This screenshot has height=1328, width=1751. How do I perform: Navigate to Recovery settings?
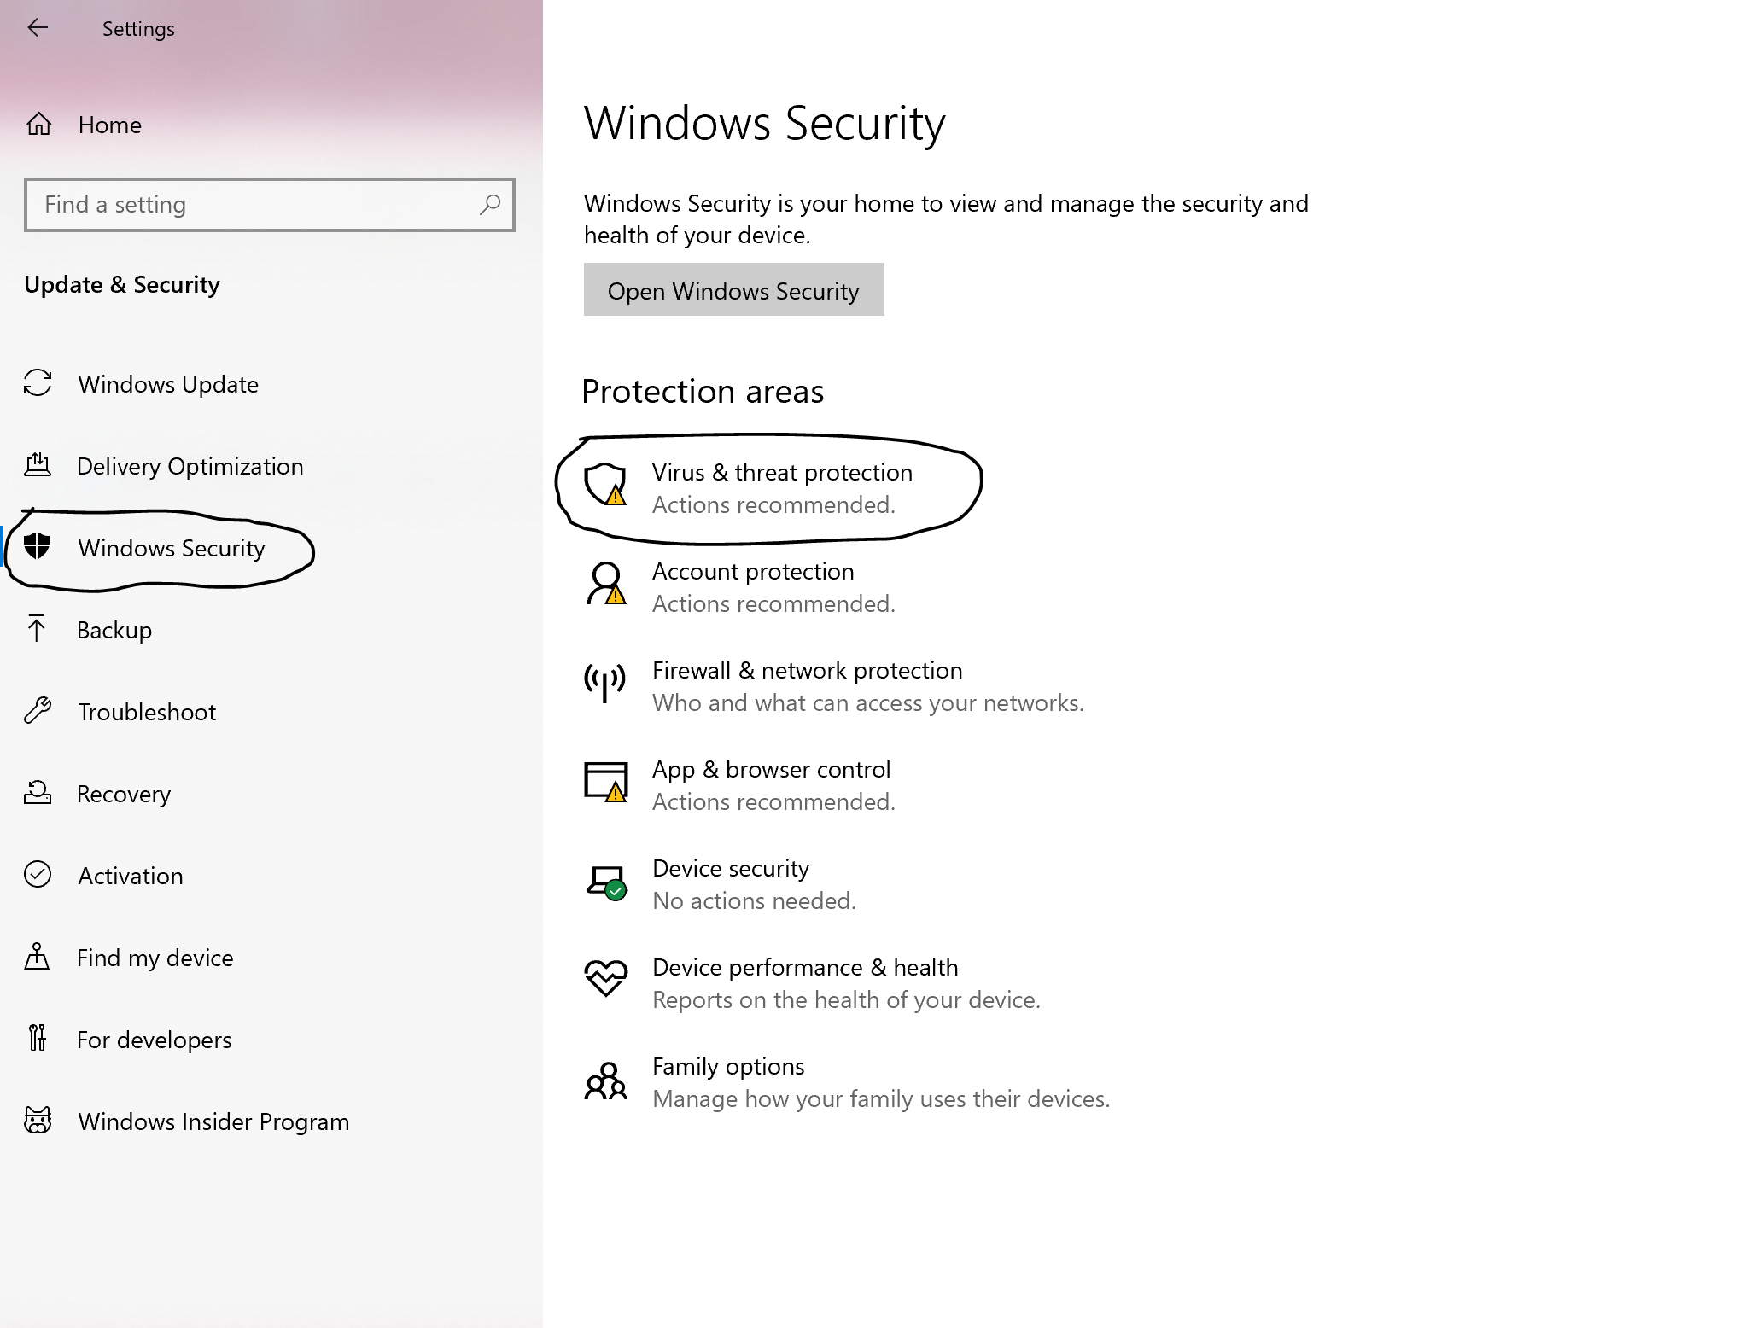coord(124,794)
